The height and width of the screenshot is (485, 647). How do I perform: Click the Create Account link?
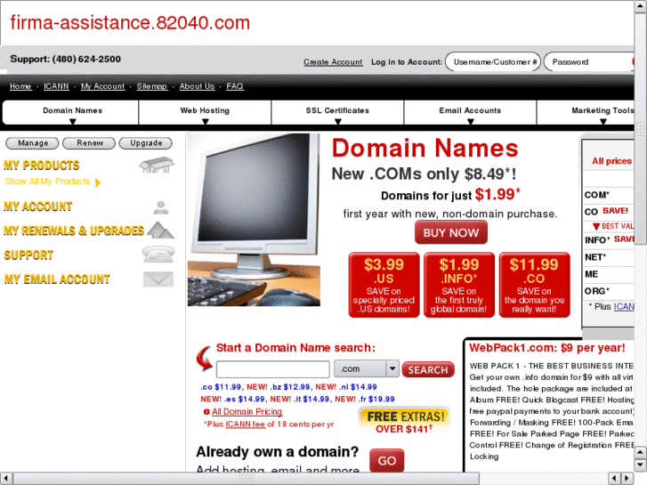tap(333, 62)
